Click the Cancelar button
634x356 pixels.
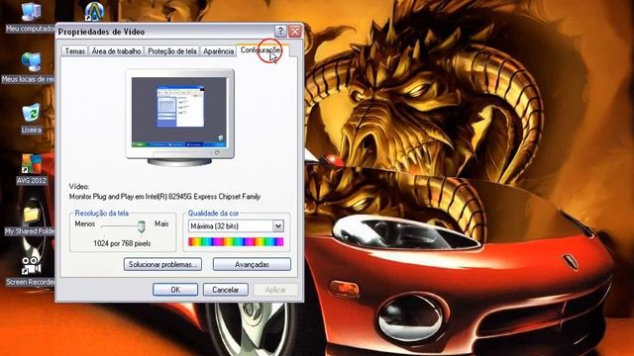[225, 290]
